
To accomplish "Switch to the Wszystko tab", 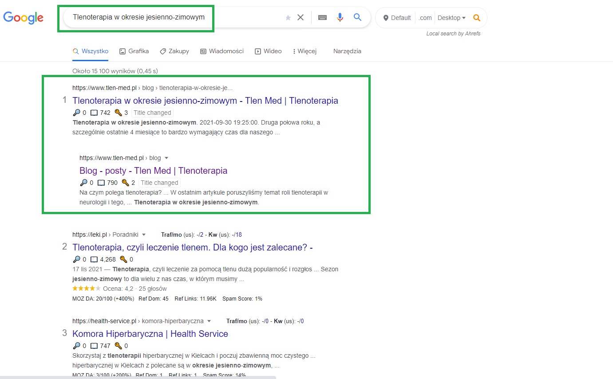I will [91, 51].
